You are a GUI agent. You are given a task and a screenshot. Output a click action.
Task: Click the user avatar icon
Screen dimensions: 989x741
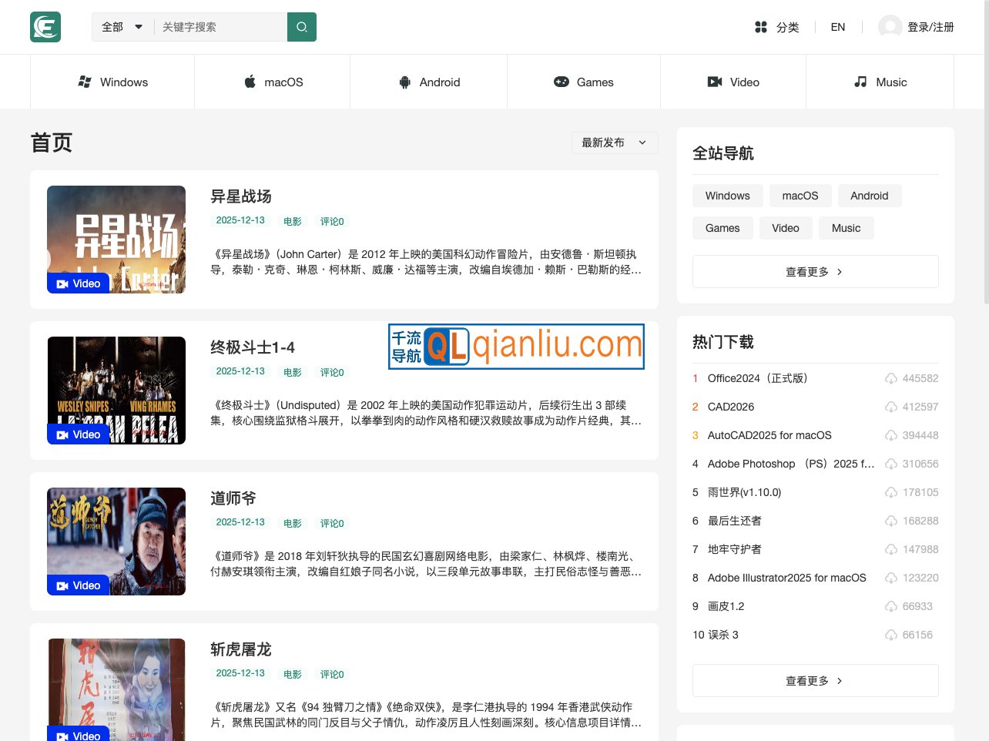(890, 27)
